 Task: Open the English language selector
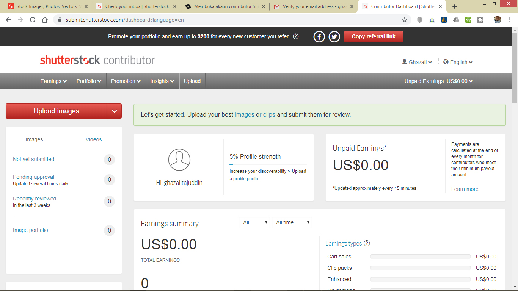[x=458, y=62]
